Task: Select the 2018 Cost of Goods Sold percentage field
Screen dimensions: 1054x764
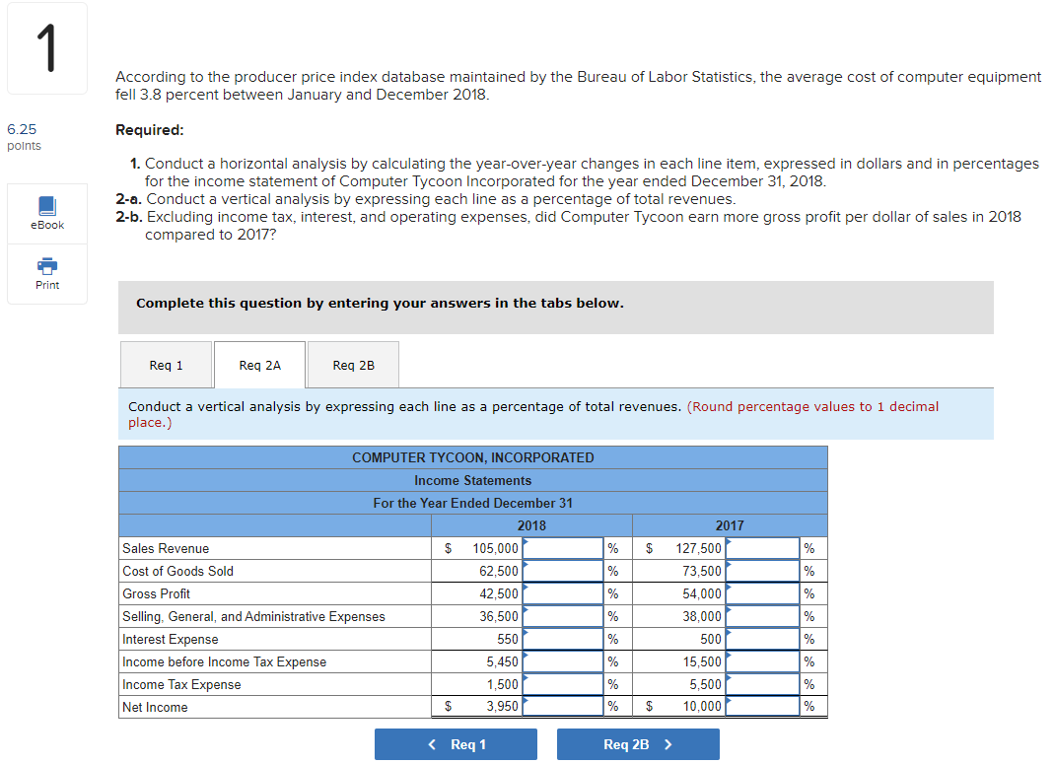Action: [x=563, y=571]
